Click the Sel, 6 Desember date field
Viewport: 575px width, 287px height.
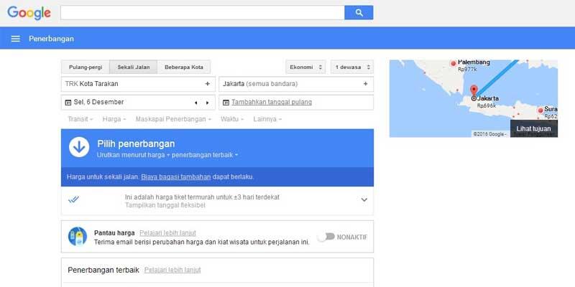(x=138, y=103)
